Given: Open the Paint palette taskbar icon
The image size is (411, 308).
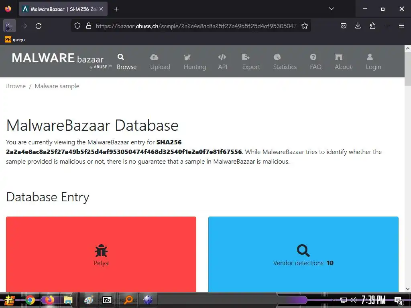Looking at the screenshot, I should [x=89, y=300].
